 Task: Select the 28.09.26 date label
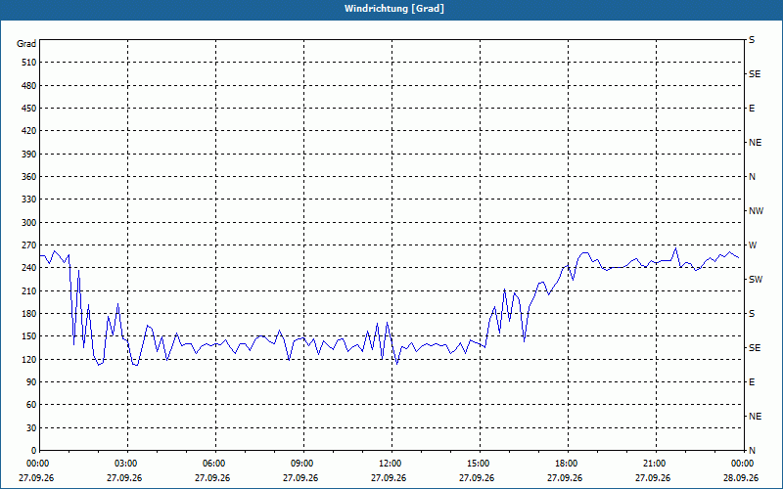(741, 478)
